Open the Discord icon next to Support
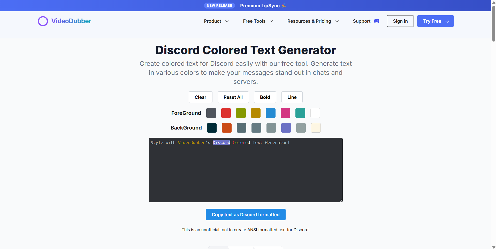Image resolution: width=496 pixels, height=250 pixels. click(377, 21)
